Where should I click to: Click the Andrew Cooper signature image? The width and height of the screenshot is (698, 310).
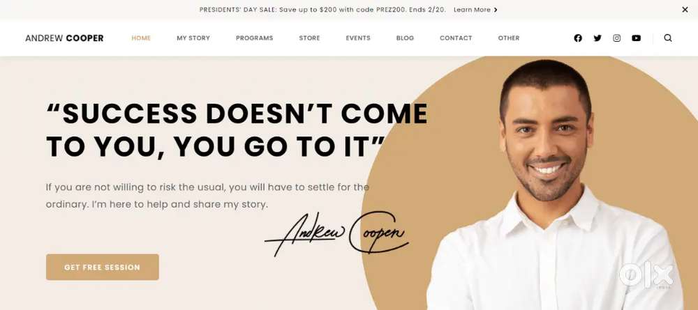pos(337,233)
